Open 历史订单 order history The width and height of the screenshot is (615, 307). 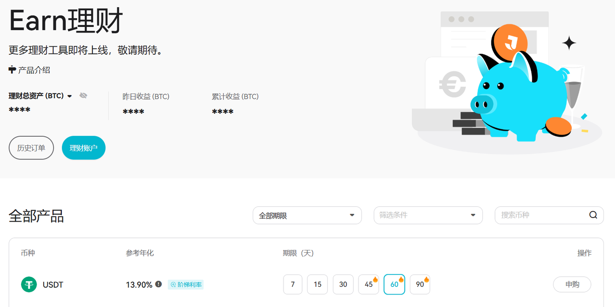tap(31, 148)
